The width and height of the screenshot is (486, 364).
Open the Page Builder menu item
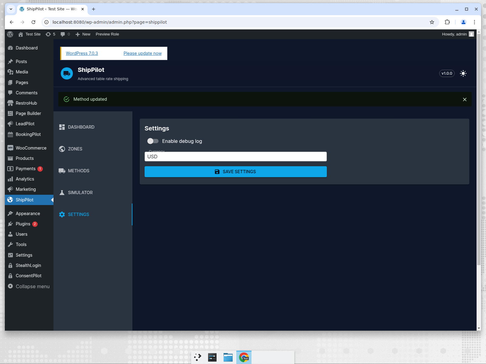point(29,113)
